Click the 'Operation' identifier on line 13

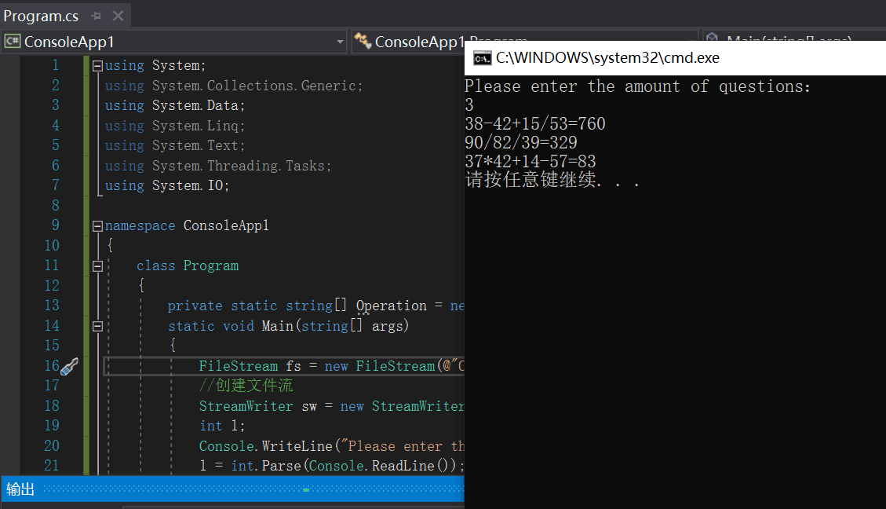[391, 306]
